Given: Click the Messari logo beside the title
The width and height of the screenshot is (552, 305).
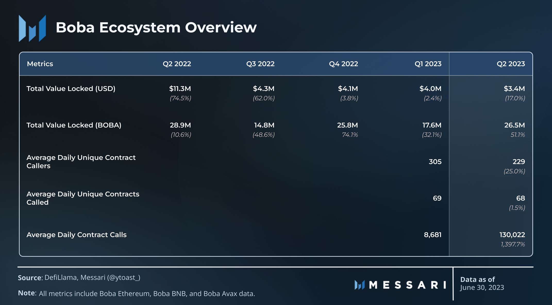Looking at the screenshot, I should [32, 28].
